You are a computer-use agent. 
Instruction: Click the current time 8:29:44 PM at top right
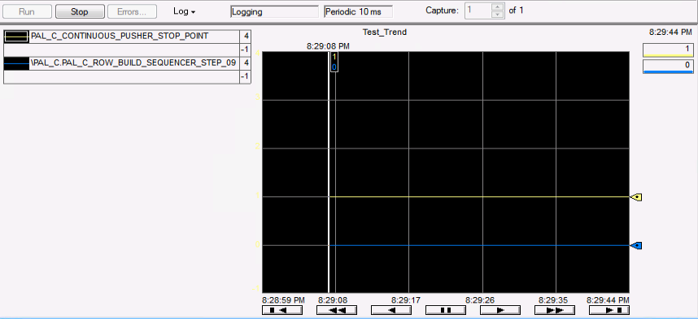pos(671,32)
